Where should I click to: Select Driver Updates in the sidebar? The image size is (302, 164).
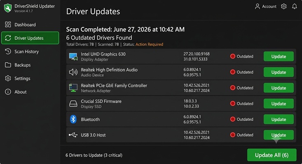tap(30, 38)
